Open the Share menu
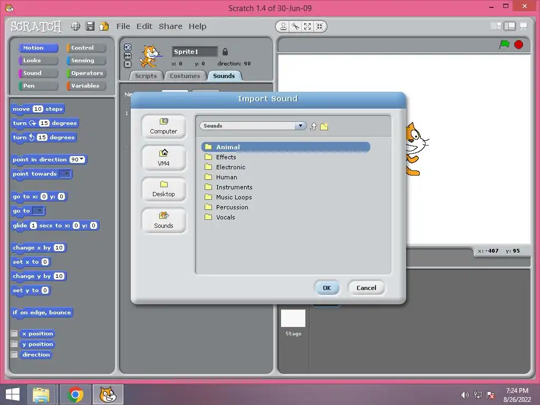 [x=170, y=26]
